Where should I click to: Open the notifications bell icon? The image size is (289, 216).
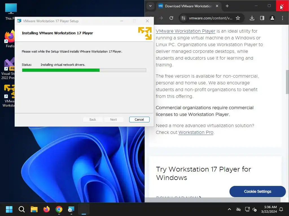281,209
